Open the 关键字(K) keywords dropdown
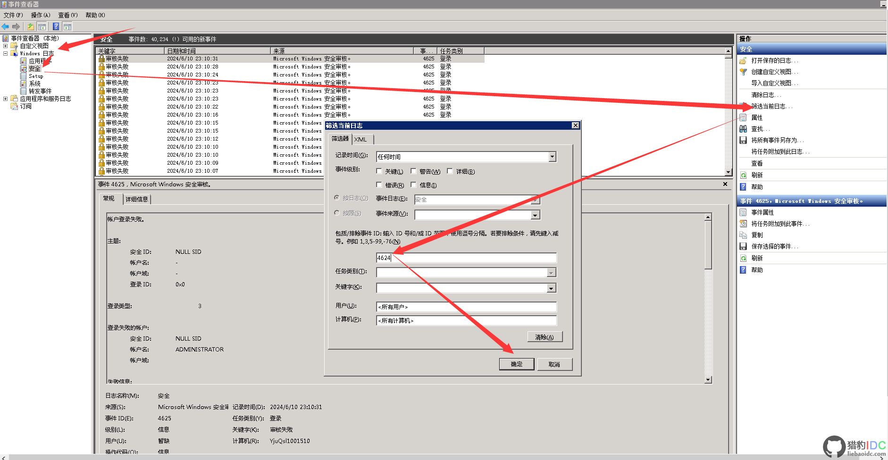 coord(551,288)
